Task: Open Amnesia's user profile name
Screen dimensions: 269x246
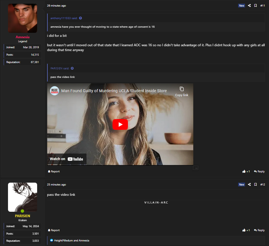Action: [23, 37]
